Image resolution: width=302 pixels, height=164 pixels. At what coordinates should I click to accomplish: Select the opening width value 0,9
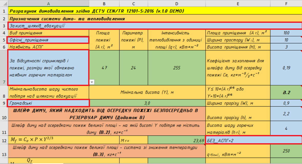286,103
